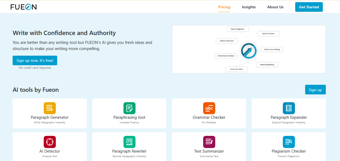Click the Text Summarizer icon
Screen dimensions: 340x161
tap(209, 142)
